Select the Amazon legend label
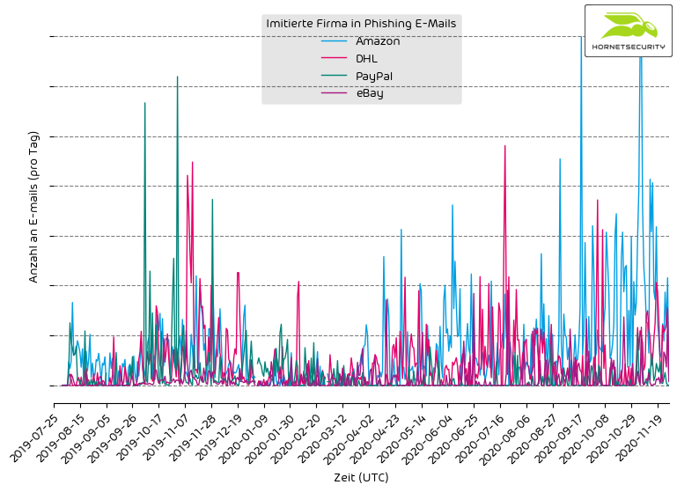This screenshot has height=492, width=677. pyautogui.click(x=378, y=41)
